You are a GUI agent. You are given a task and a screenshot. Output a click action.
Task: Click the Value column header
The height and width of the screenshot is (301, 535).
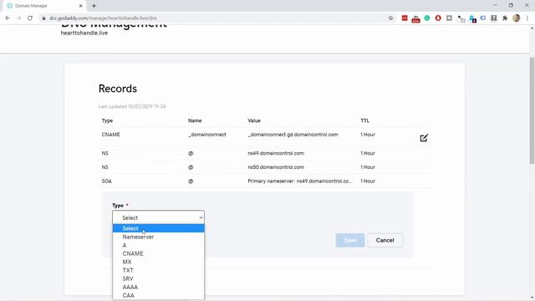pyautogui.click(x=254, y=120)
